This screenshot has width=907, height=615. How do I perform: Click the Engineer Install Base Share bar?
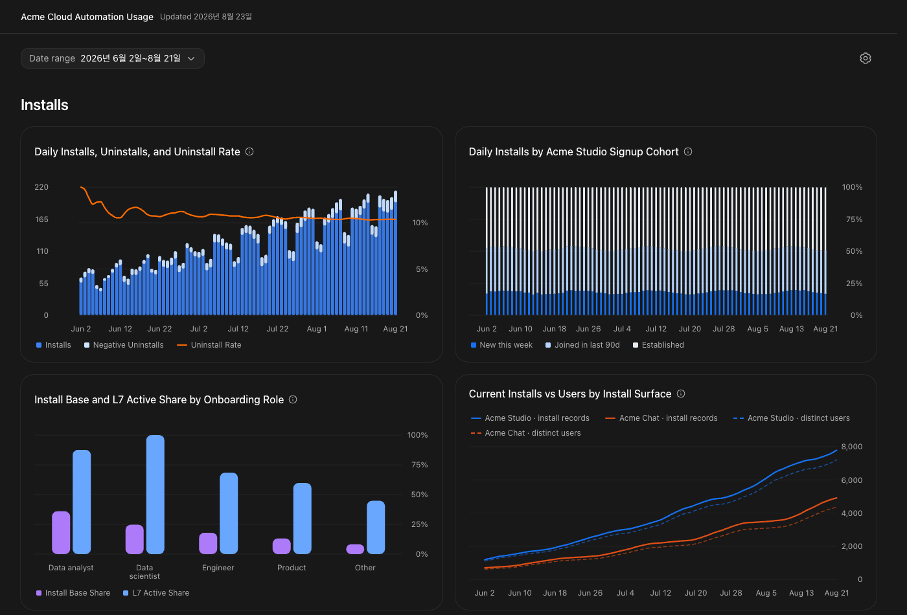click(x=208, y=543)
